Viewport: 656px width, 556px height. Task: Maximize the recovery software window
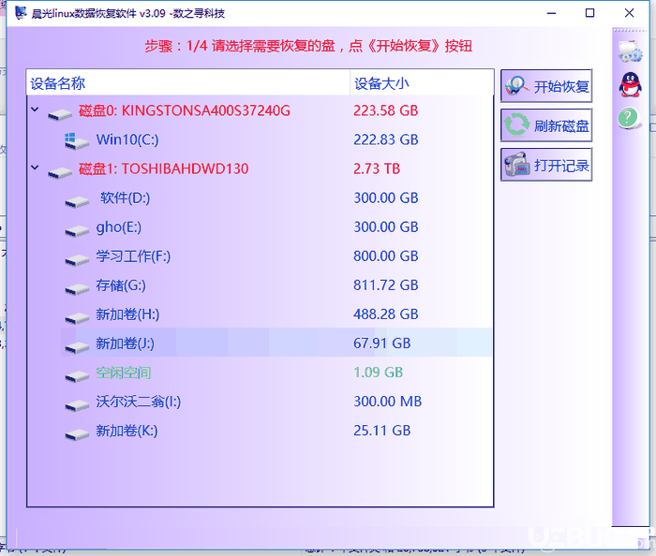(589, 13)
